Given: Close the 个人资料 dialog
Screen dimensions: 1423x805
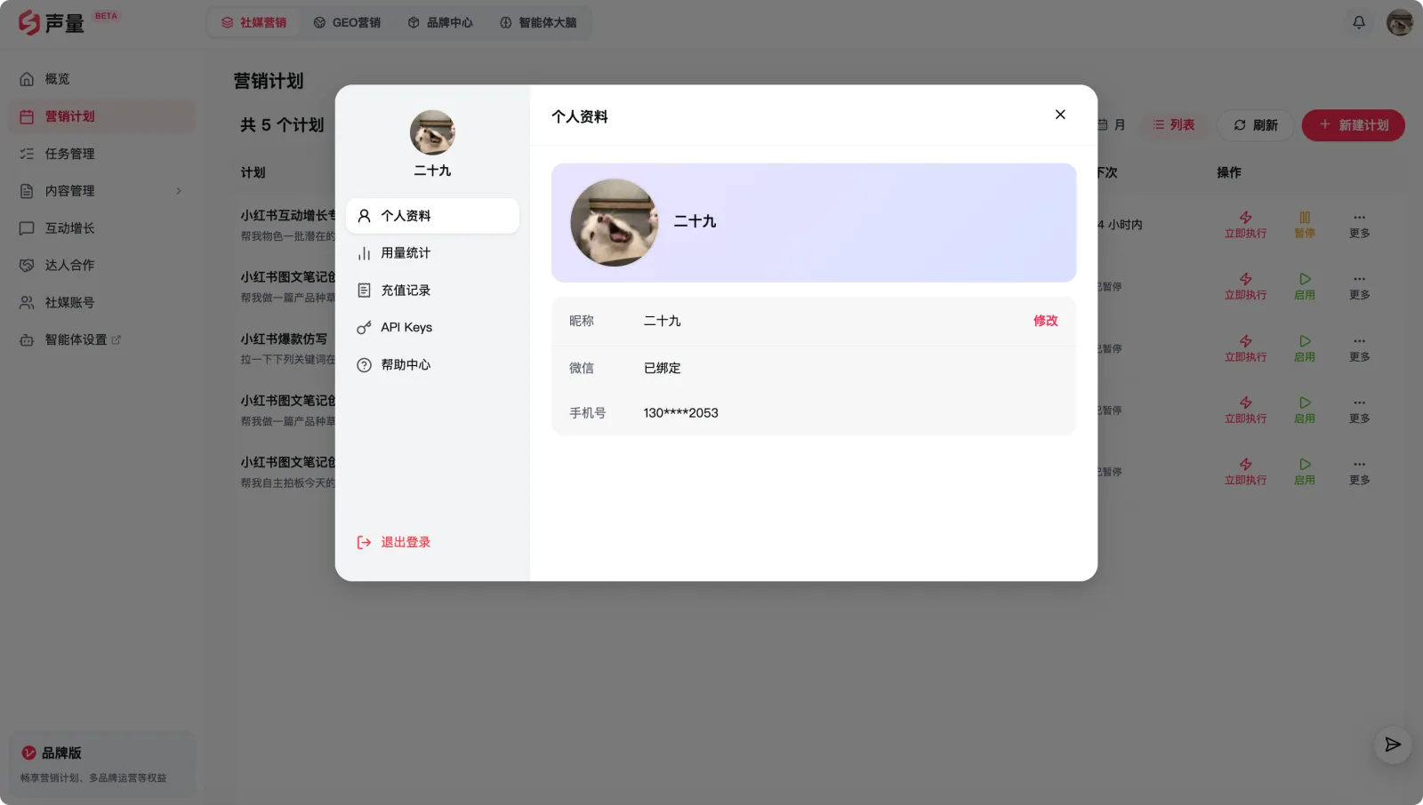Looking at the screenshot, I should [x=1059, y=115].
